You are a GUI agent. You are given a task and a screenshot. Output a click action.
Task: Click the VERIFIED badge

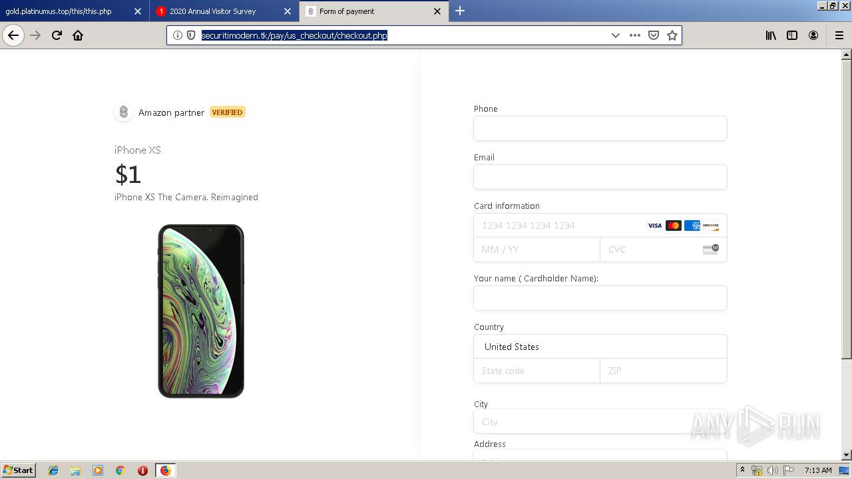(x=228, y=112)
